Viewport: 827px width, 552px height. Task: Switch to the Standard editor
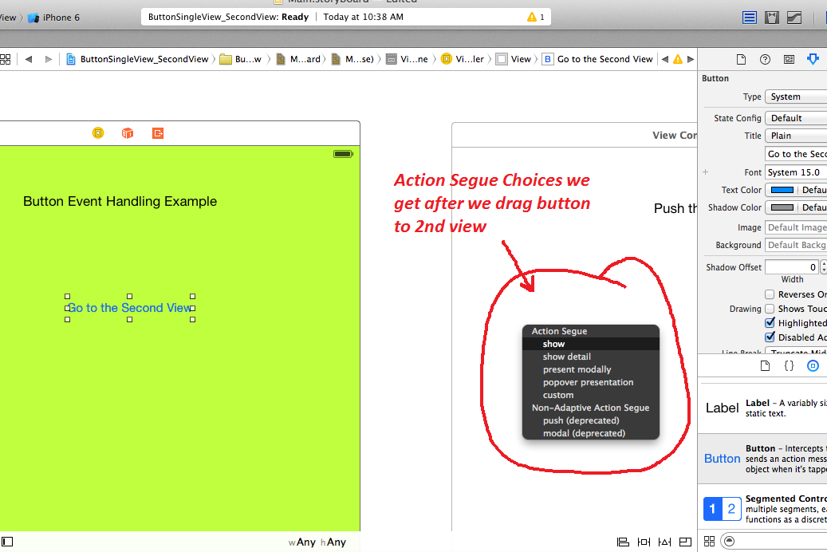(x=750, y=17)
